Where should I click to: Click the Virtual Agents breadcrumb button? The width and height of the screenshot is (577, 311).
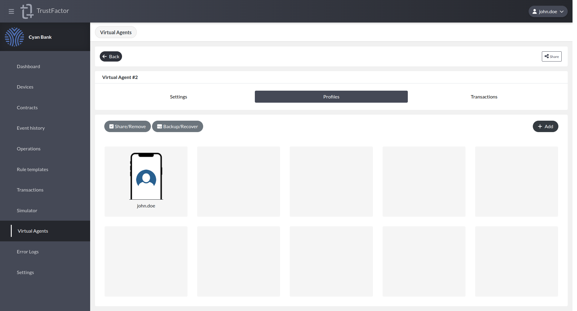[x=116, y=32]
